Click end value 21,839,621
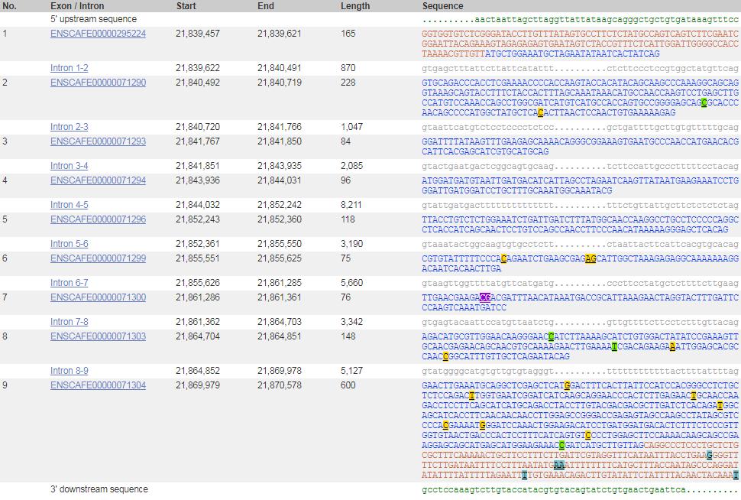 pos(280,34)
